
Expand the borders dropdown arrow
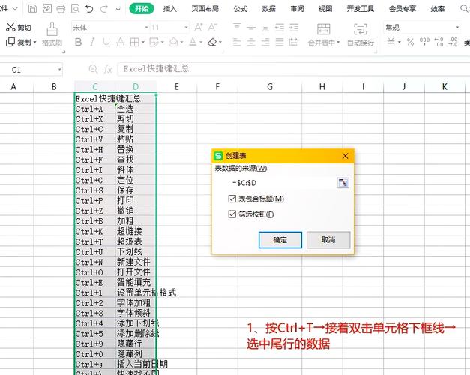142,43
